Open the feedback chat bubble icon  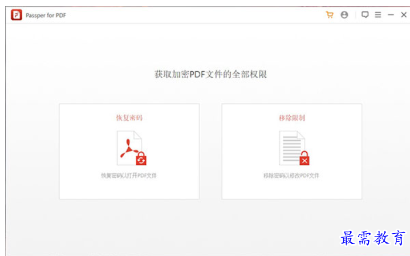point(365,15)
